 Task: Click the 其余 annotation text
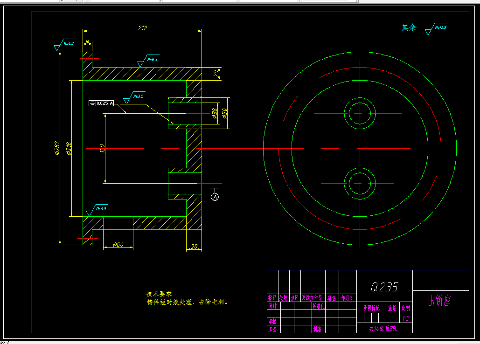[409, 28]
